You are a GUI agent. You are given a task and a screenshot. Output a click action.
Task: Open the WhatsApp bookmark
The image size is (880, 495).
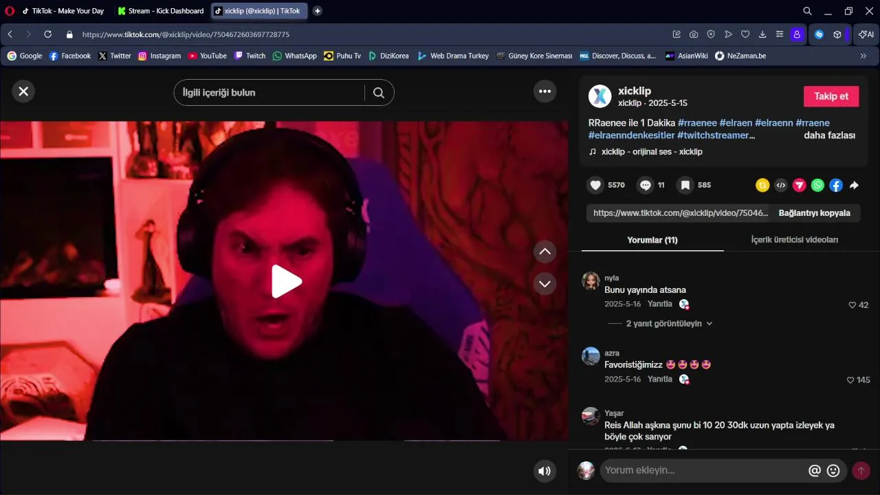tap(294, 56)
